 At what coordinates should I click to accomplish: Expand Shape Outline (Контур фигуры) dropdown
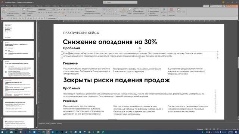click(139, 11)
